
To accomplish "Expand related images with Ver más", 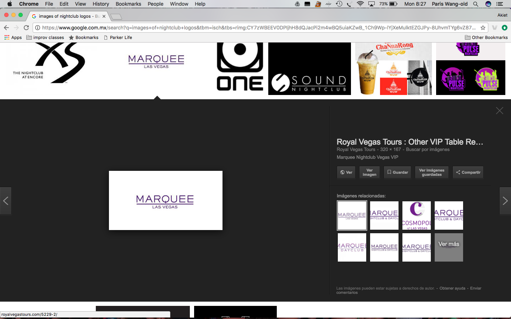I will 449,247.
